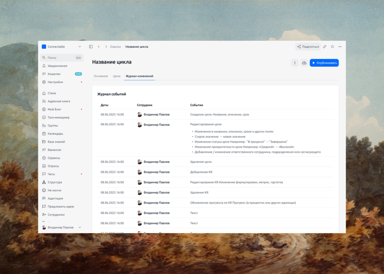Select the Журнал изменений tab
Image resolution: width=384 pixels, height=274 pixels.
pos(140,76)
